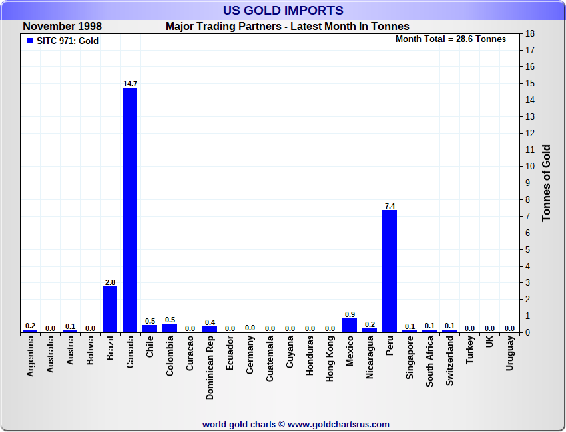Click the 7.4 value label above Peru
Image resolution: width=566 pixels, height=432 pixels.
pyautogui.click(x=390, y=206)
